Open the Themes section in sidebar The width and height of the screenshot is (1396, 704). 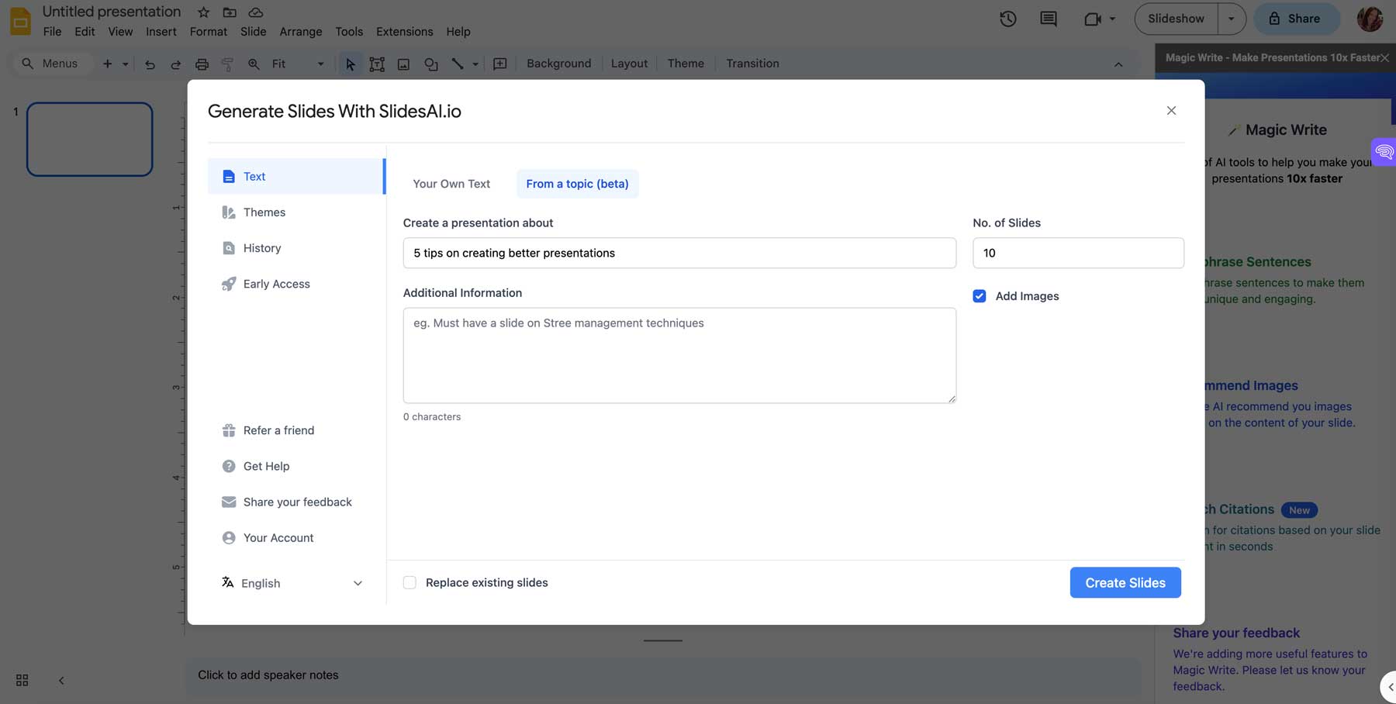[x=264, y=212]
